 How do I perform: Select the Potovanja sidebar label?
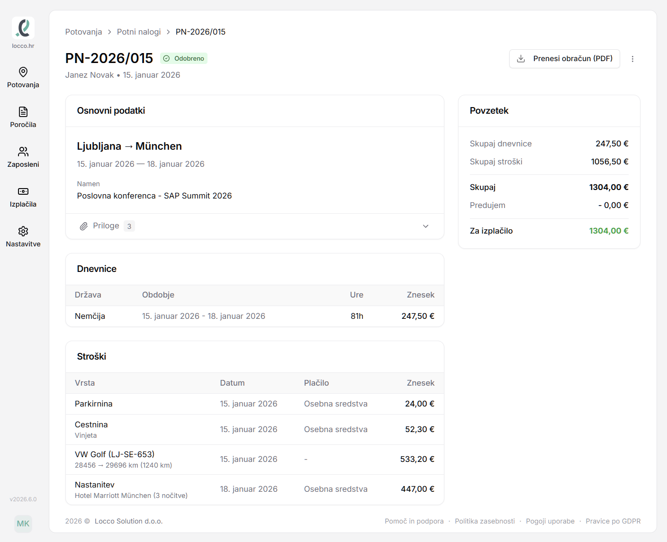(x=23, y=85)
